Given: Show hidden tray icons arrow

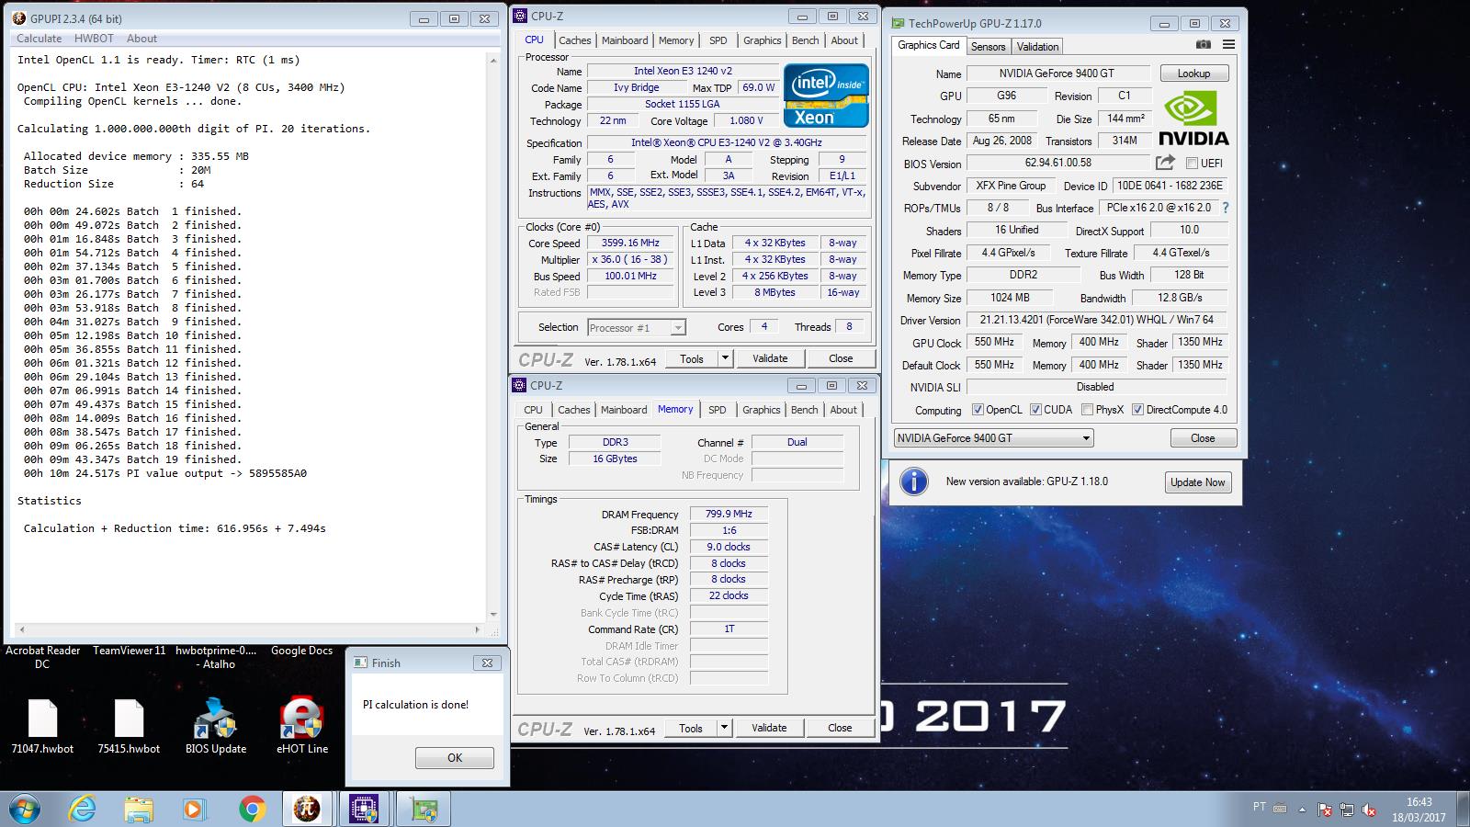Looking at the screenshot, I should pyautogui.click(x=1301, y=810).
